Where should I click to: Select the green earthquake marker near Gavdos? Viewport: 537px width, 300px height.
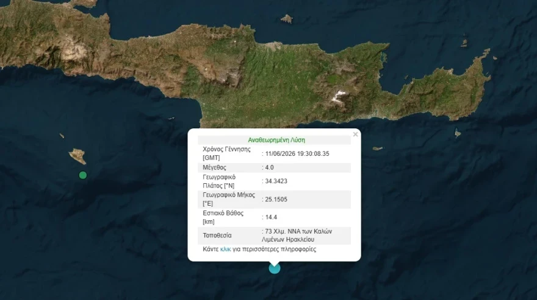[x=82, y=175]
